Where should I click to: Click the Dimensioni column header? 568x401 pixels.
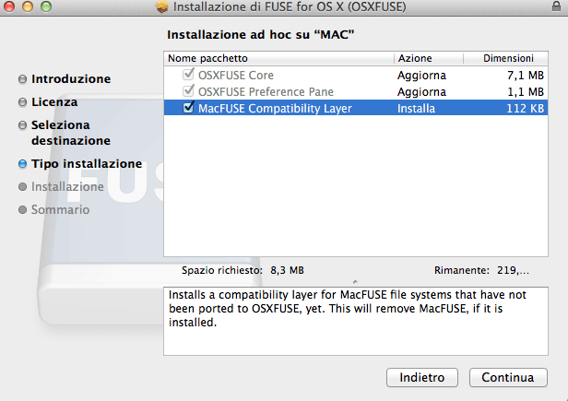pos(505,58)
